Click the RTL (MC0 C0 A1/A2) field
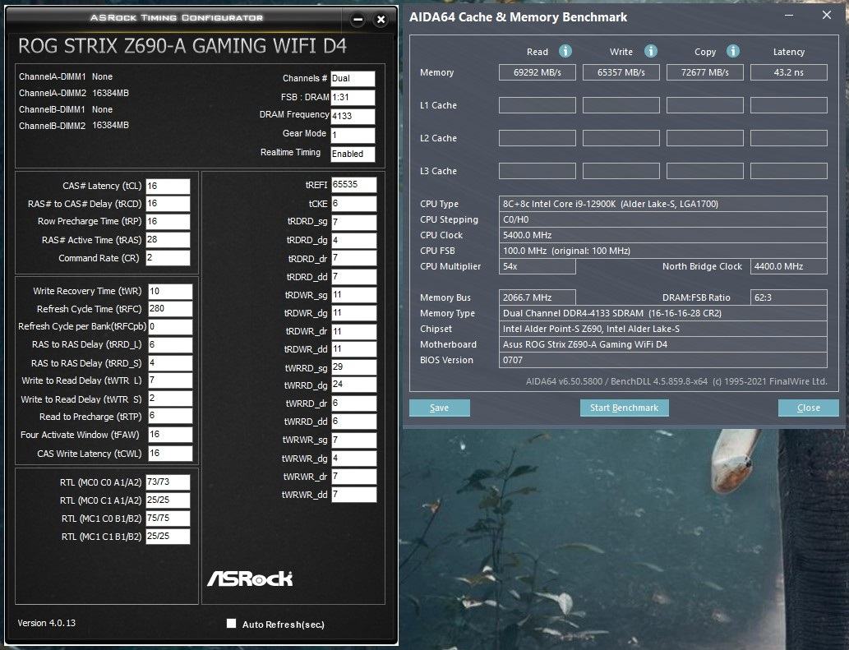 tap(168, 482)
